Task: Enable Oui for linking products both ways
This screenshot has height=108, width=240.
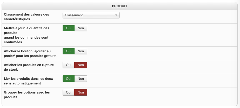Action: click(x=69, y=79)
